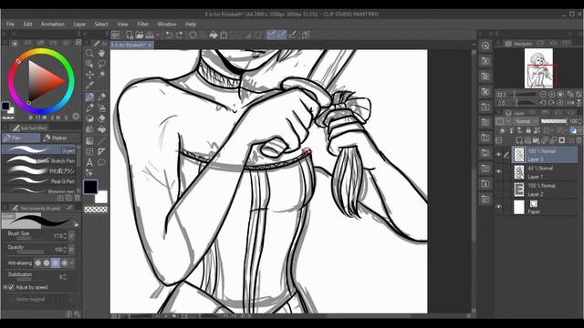Click the Undo arrow in command bar
The image size is (584, 328).
(169, 35)
